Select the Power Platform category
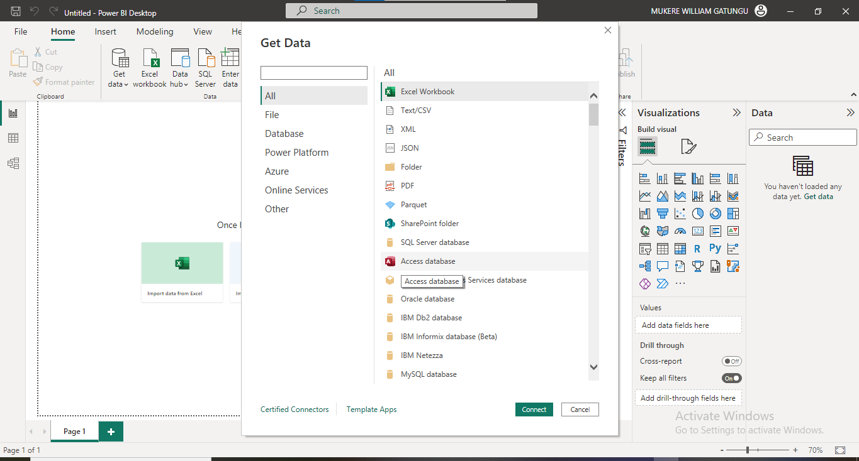Screen dimensions: 859x461 pos(296,153)
